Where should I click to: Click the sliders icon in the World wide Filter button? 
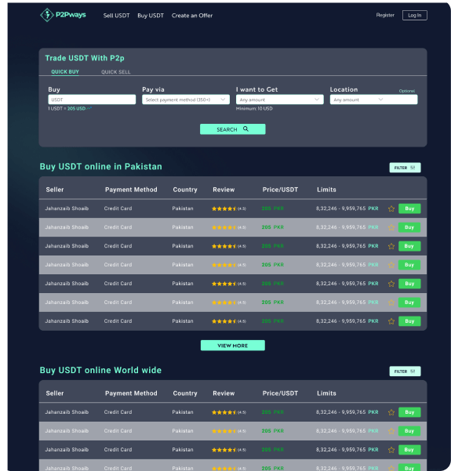(x=413, y=371)
